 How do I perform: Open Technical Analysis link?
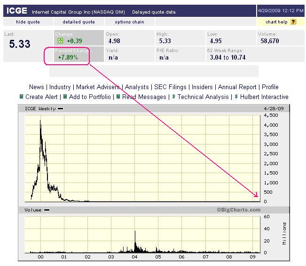pyautogui.click(x=203, y=97)
